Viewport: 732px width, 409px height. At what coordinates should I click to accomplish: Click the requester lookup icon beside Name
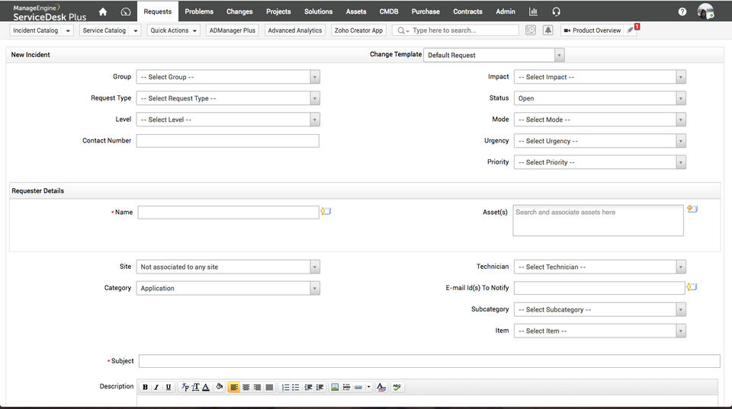click(x=326, y=212)
